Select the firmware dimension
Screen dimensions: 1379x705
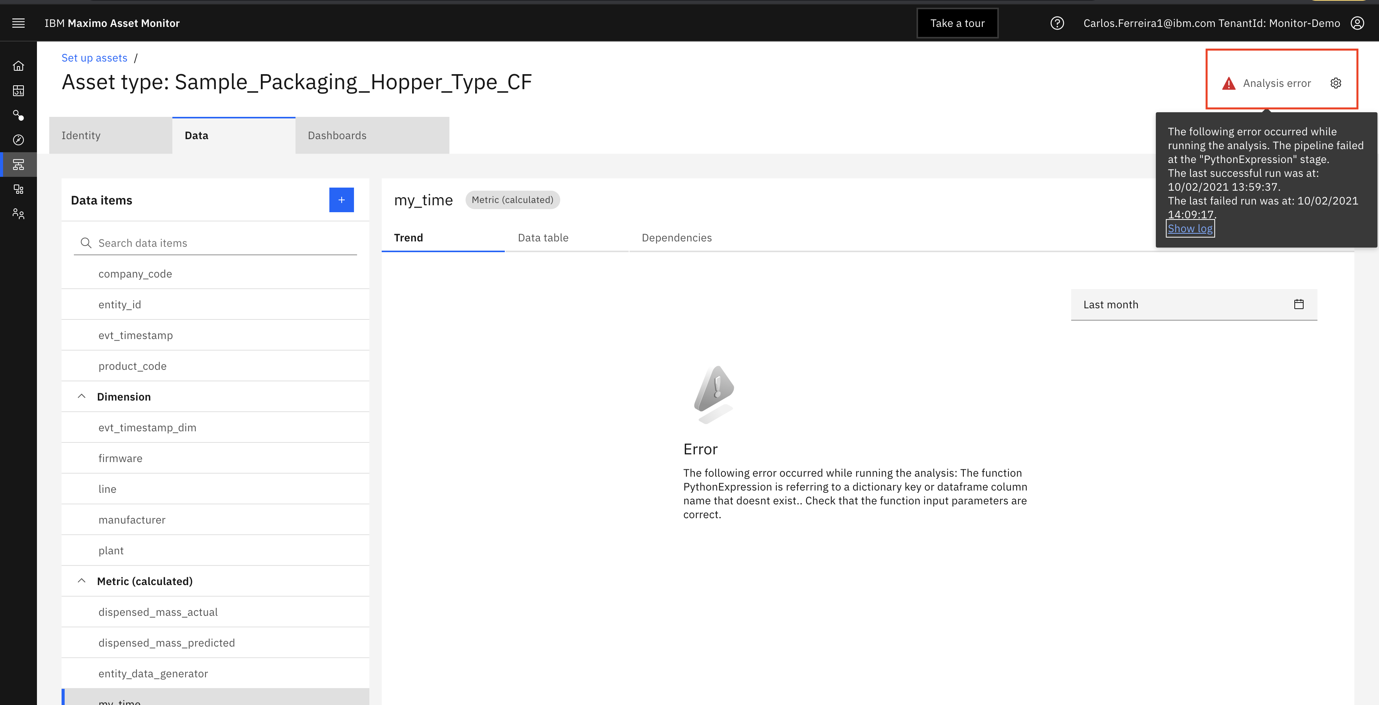click(215, 458)
